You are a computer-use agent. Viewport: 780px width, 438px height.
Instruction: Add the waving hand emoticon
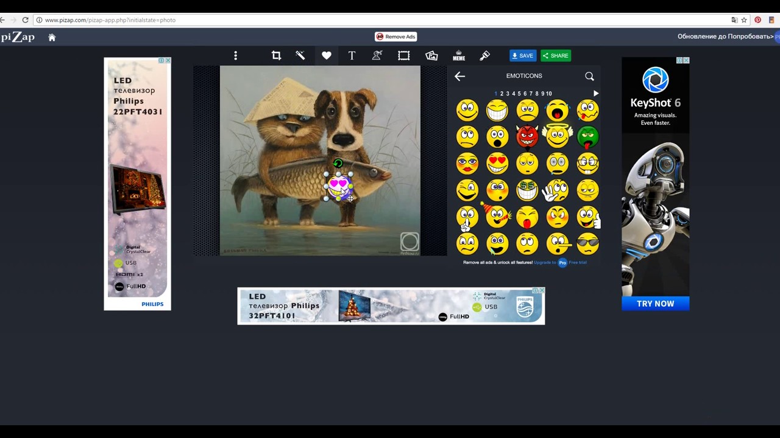click(556, 190)
